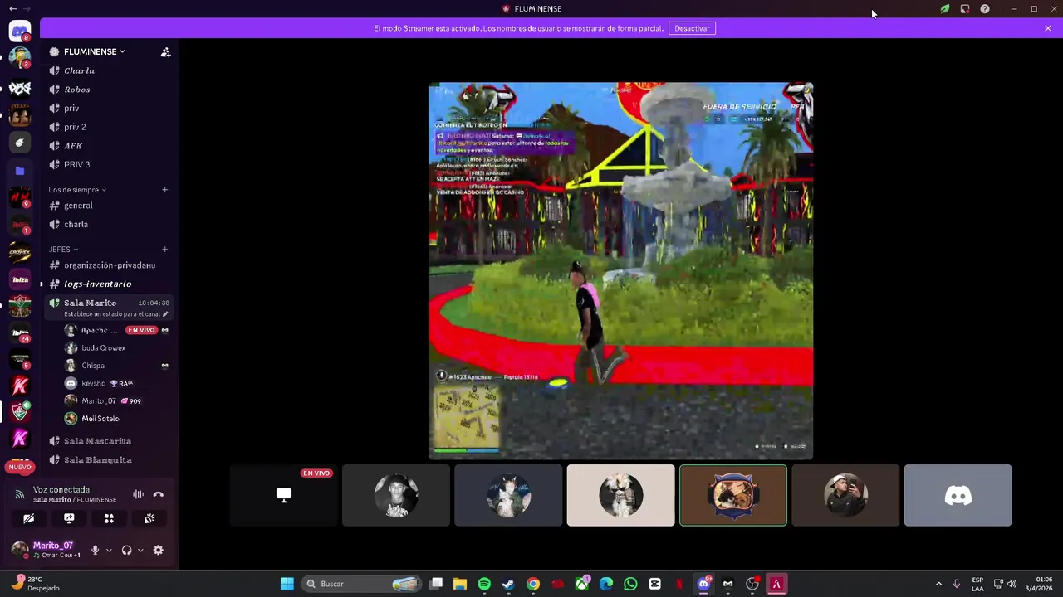Open headphone output options arrow
This screenshot has width=1063, height=597.
click(x=140, y=550)
